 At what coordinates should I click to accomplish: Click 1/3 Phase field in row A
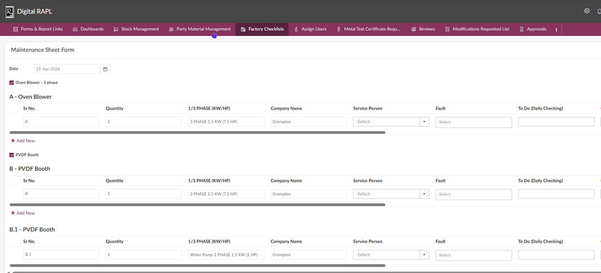226,122
